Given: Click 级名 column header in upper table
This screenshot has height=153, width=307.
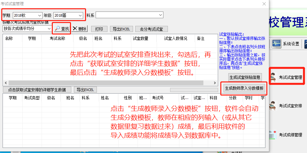Looking at the screenshot, I should 83,39.
